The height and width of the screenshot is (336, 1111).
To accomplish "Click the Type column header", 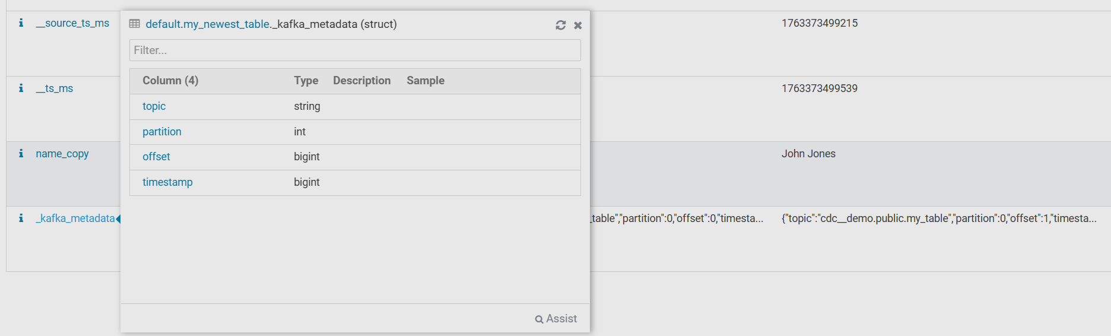I will click(306, 81).
